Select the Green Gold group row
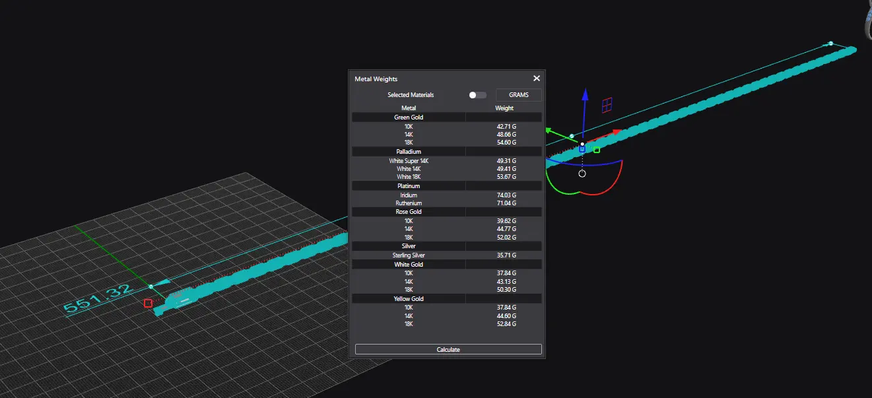The image size is (872, 398). pyautogui.click(x=447, y=117)
